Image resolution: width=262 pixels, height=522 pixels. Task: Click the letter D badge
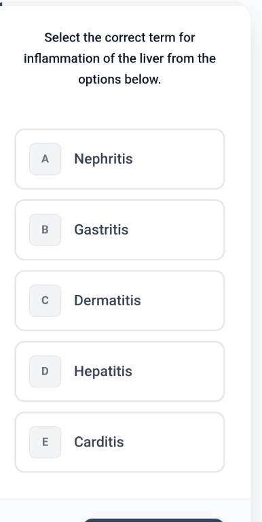[x=45, y=372]
